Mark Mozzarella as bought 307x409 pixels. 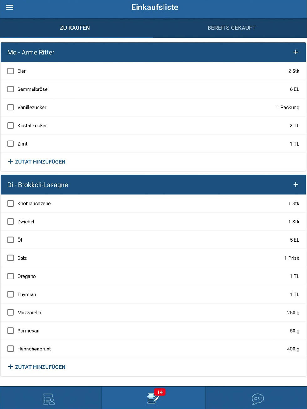(11, 313)
